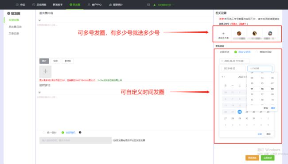Image resolution: width=288 pixels, height=164 pixels.
Task: Click the 11:16:08 time input in picker
Action: (260, 68)
